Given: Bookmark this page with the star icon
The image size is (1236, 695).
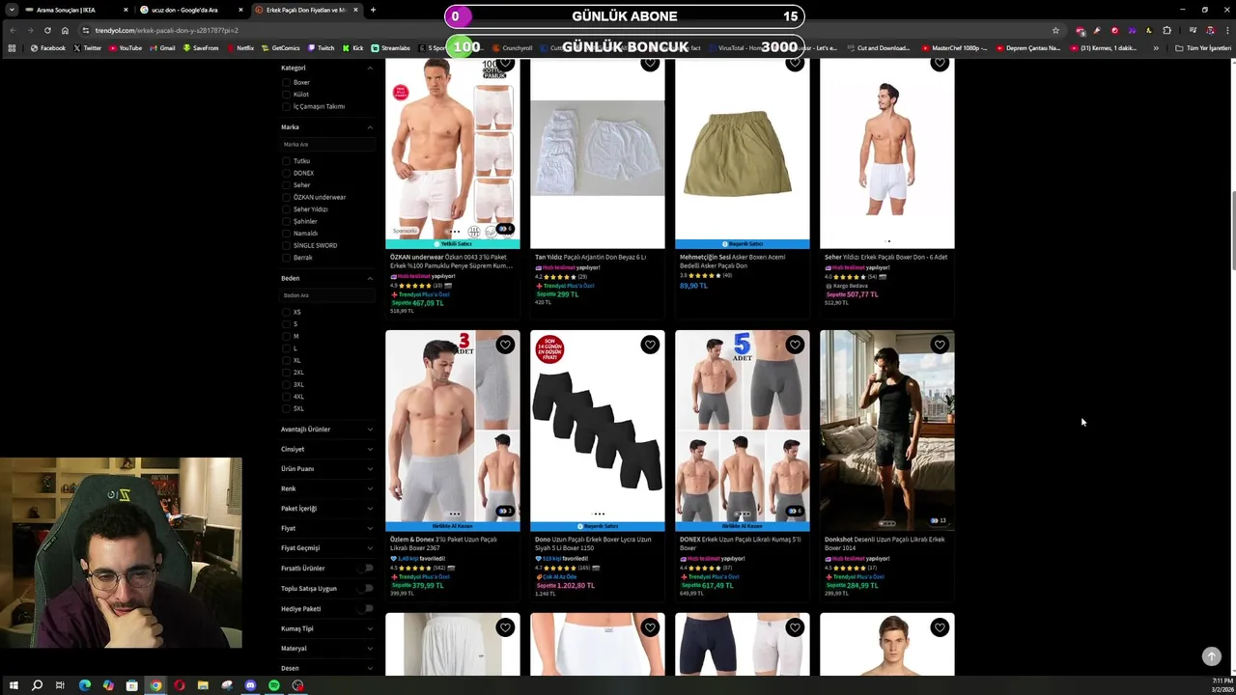Looking at the screenshot, I should pos(1055,30).
